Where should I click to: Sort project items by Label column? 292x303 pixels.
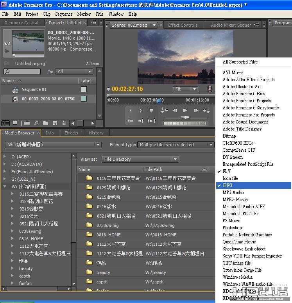pyautogui.click(x=86, y=81)
